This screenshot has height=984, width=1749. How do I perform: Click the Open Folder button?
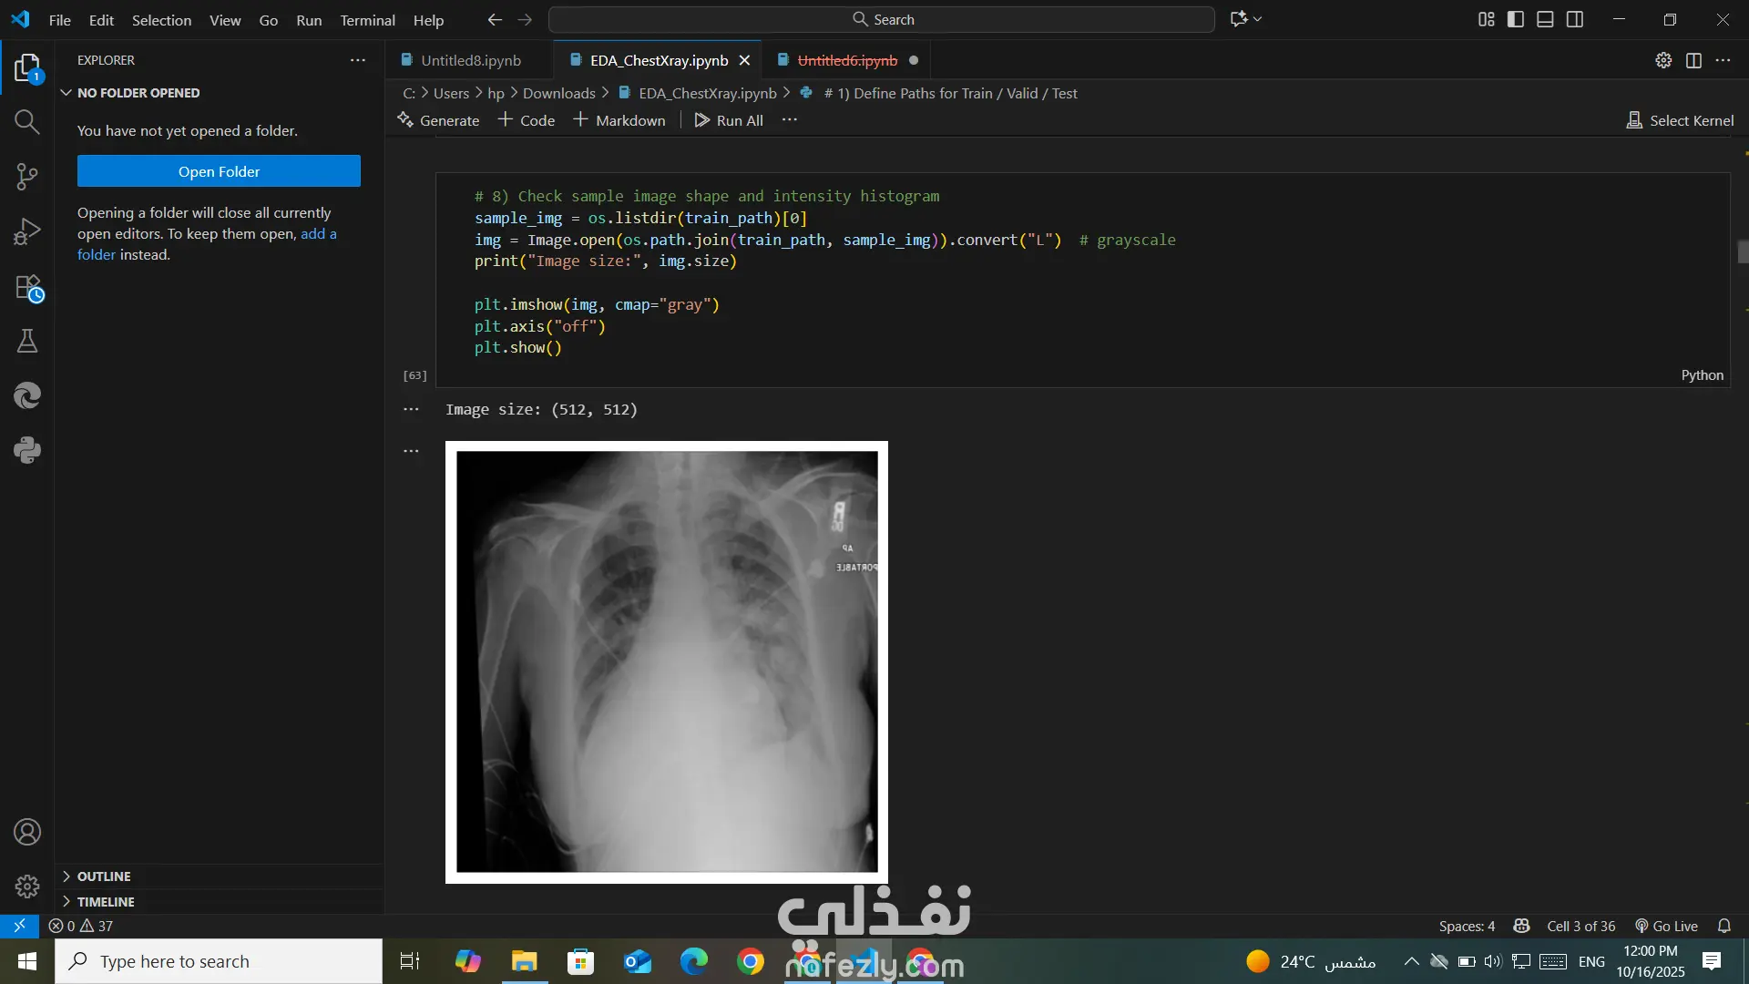pyautogui.click(x=219, y=171)
